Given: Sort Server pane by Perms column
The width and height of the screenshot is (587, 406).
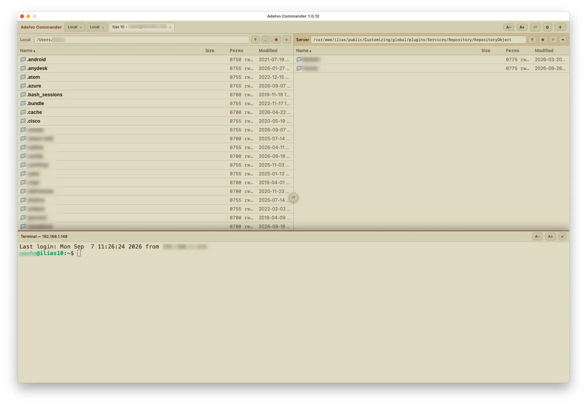Looking at the screenshot, I should tap(512, 51).
